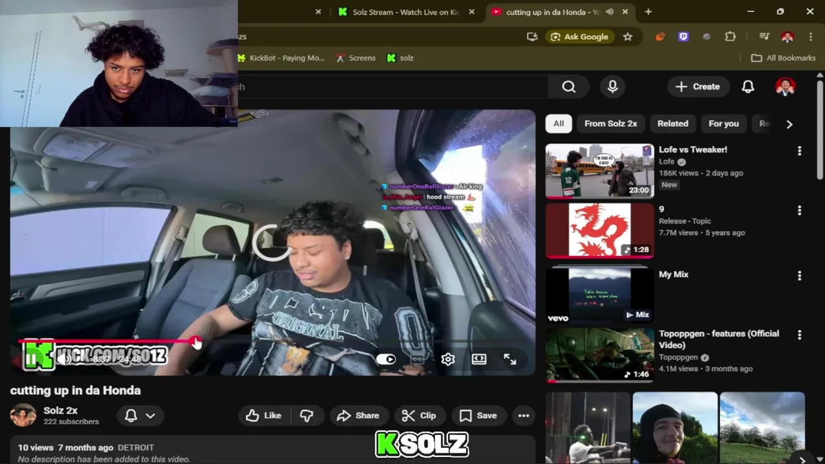This screenshot has height=464, width=825.
Task: Click the Topoppgen channel name
Action: click(x=678, y=357)
